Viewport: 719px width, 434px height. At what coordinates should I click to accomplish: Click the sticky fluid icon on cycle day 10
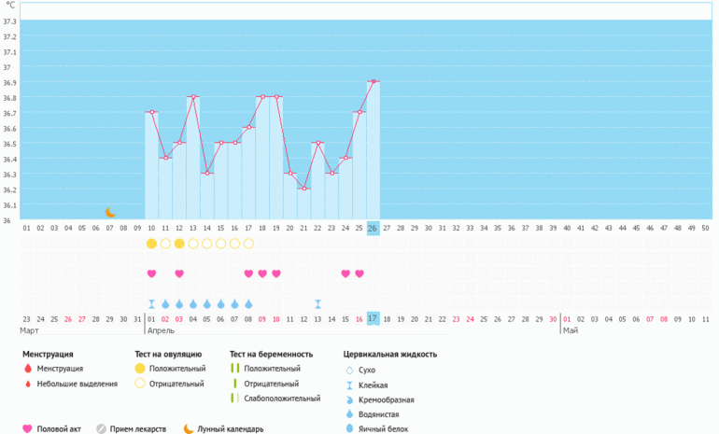click(151, 303)
